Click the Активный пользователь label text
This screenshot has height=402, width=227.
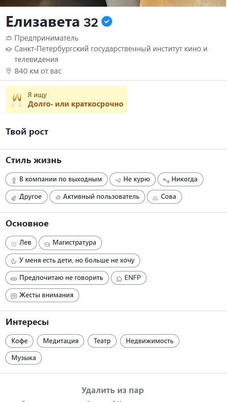tap(101, 197)
